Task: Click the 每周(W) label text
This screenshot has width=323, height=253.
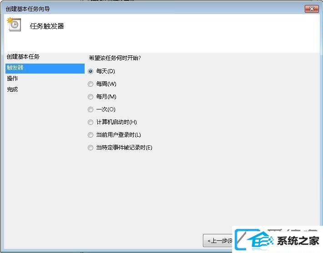Action: point(106,84)
